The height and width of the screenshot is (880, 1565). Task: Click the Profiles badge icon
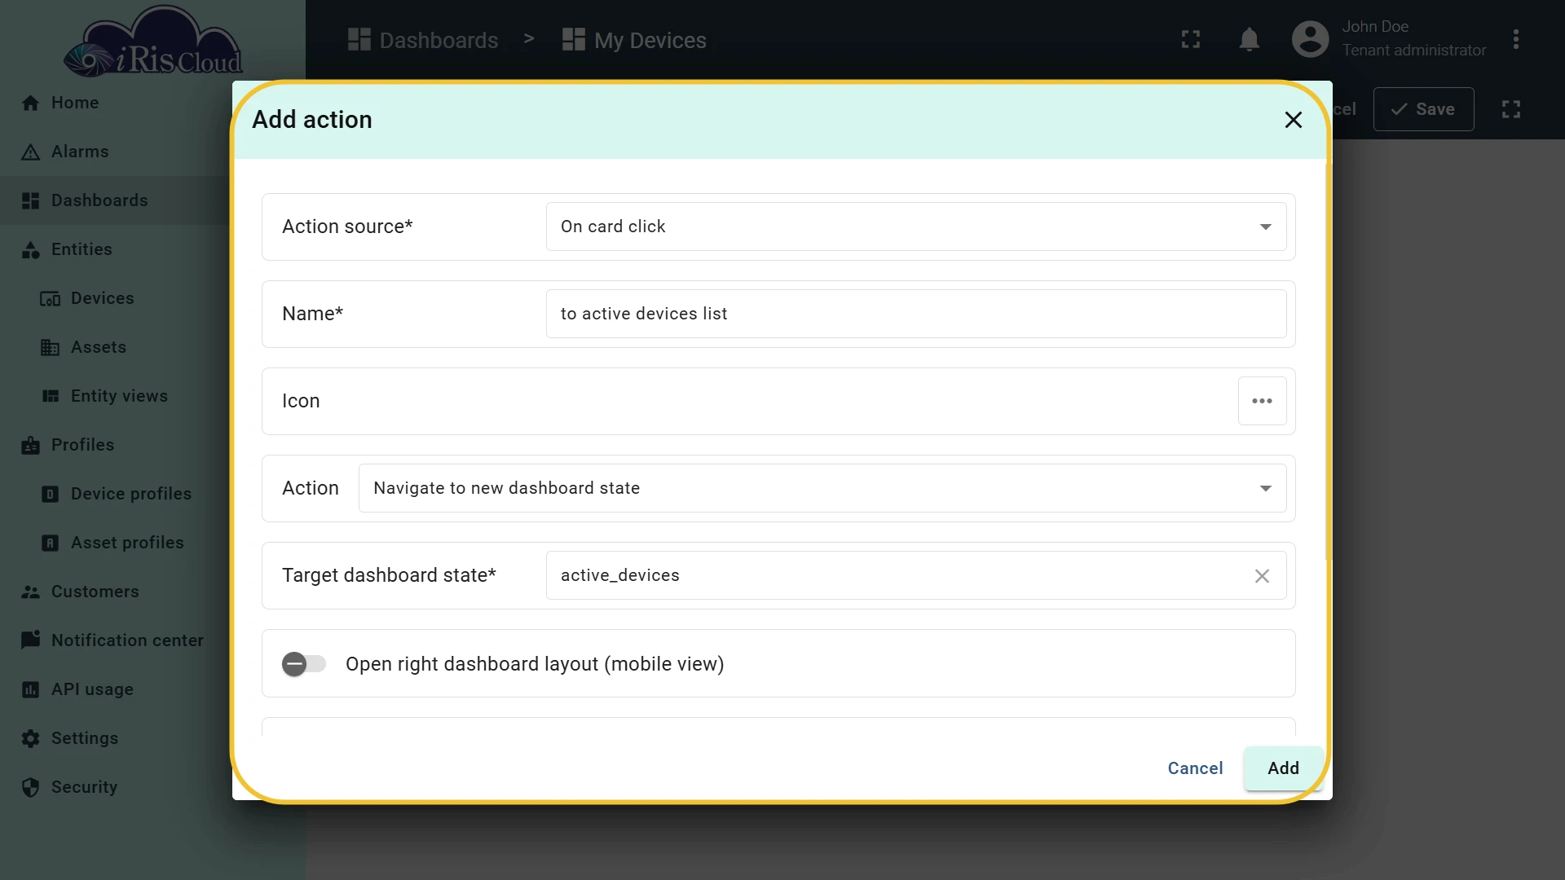[30, 446]
